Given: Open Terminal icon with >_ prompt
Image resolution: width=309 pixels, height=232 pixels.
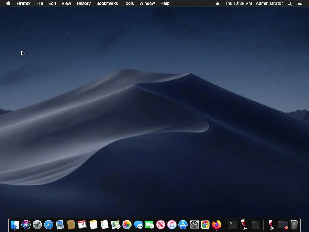Looking at the screenshot, I should pyautogui.click(x=233, y=224).
